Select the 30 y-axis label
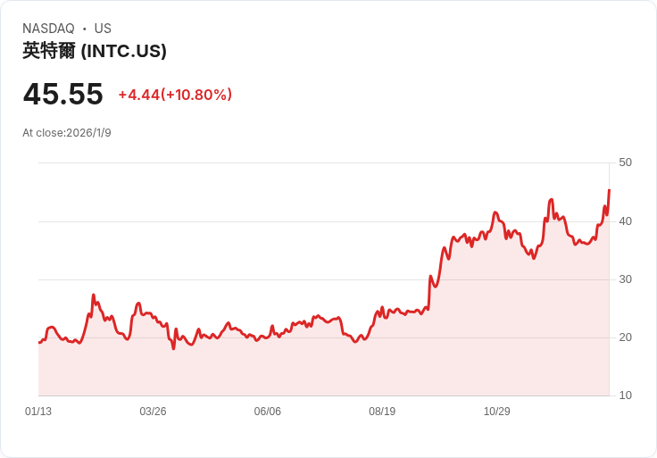 click(x=625, y=279)
